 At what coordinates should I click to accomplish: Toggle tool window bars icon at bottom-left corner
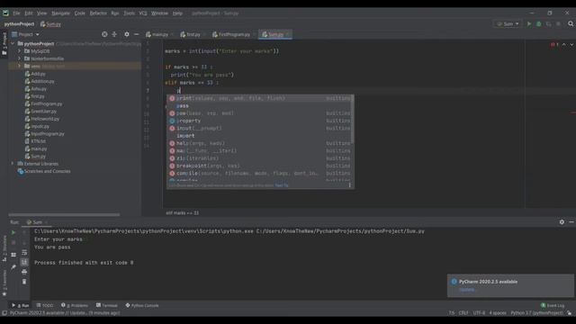[4, 313]
